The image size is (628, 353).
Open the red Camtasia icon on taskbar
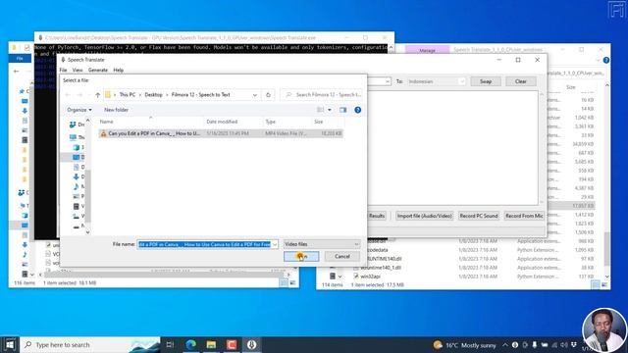232,344
